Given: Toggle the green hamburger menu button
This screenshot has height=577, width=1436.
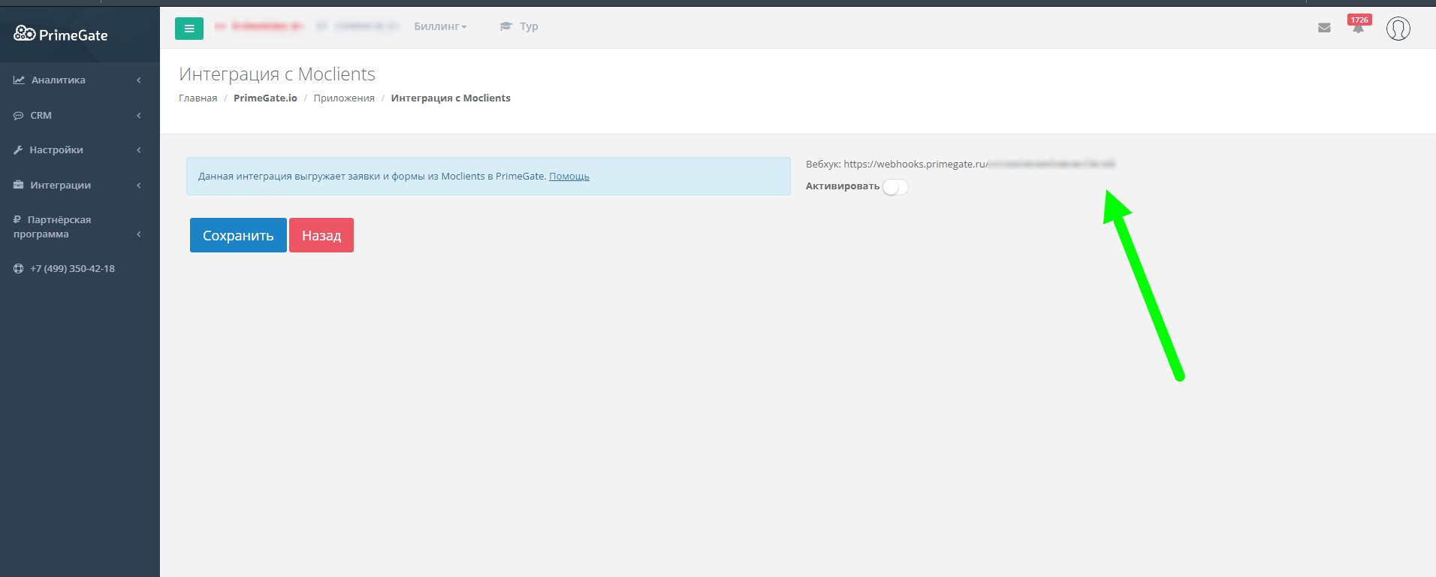Looking at the screenshot, I should (189, 29).
